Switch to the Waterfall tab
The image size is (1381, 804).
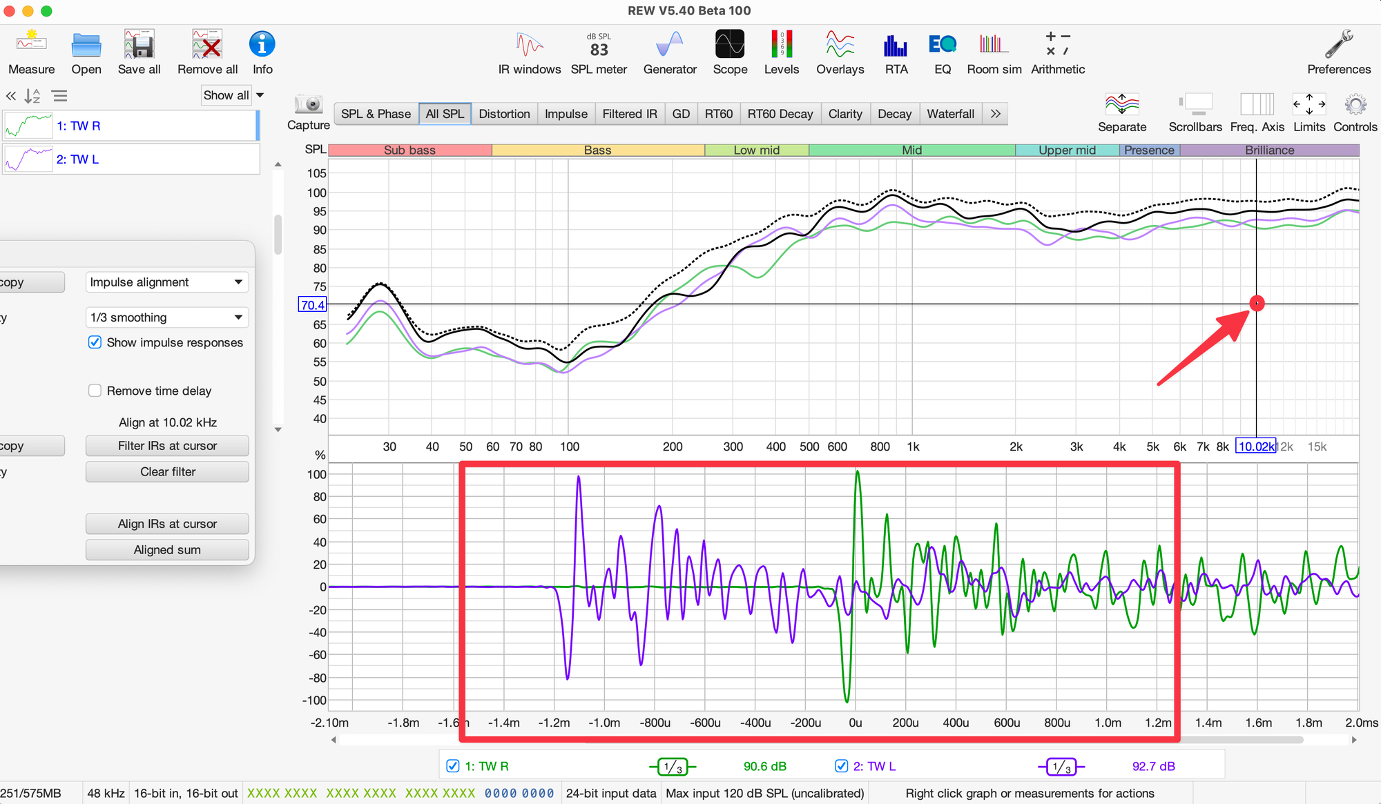(950, 114)
